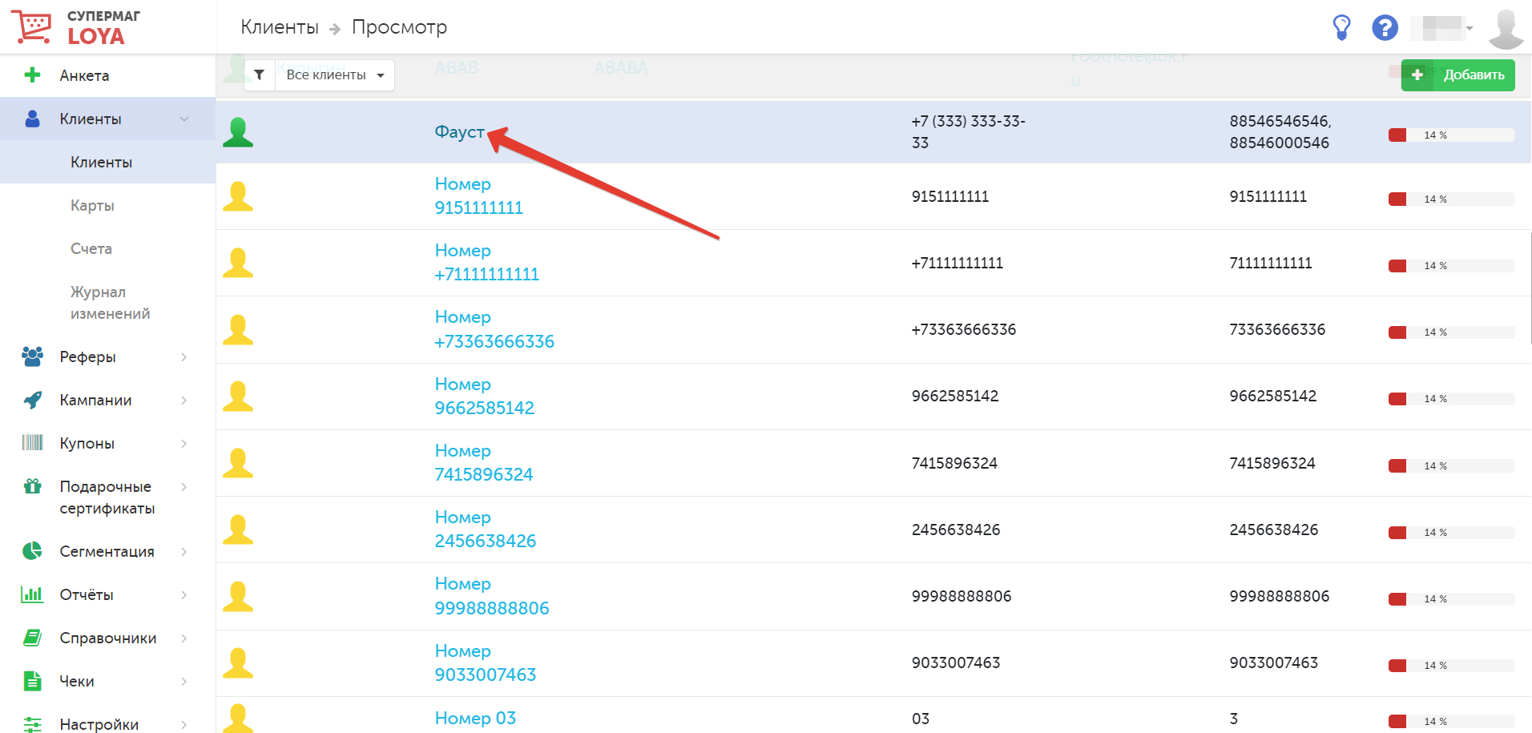
Task: Open client link Номер 9662585142
Action: click(x=484, y=396)
